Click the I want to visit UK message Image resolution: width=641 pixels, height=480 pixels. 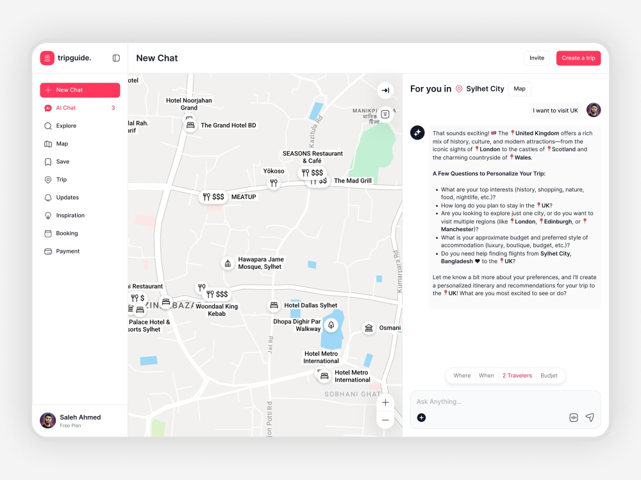coord(555,111)
